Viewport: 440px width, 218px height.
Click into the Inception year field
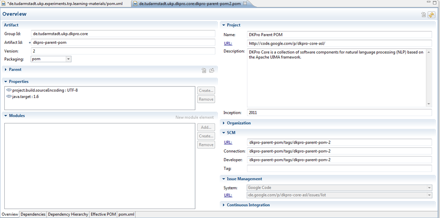point(339,113)
